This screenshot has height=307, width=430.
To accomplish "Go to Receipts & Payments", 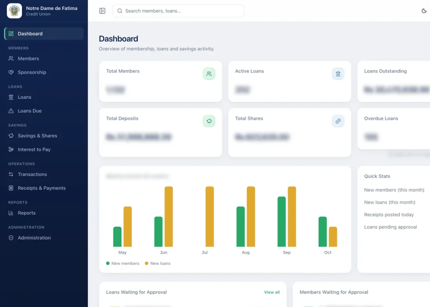I will point(44,188).
